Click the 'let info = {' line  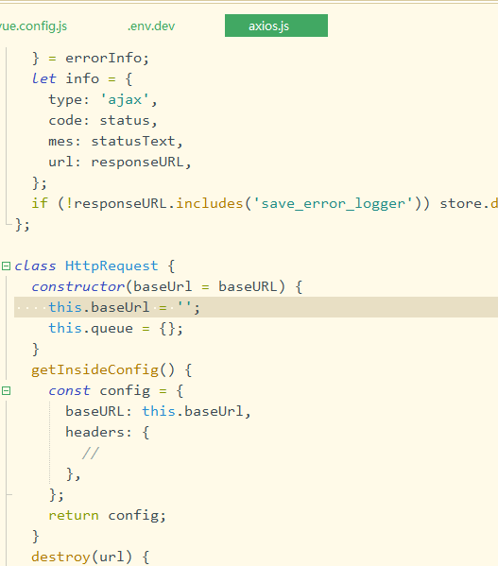point(82,78)
